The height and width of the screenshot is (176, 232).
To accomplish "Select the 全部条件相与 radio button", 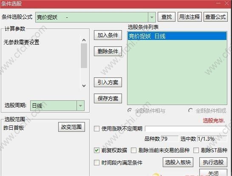I will (130, 111).
